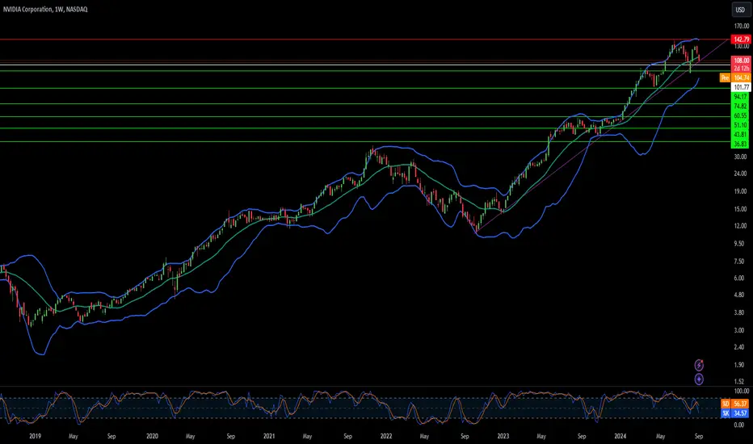This screenshot has height=444, width=753.
Task: Select the 108.00 current price label
Action: pyautogui.click(x=741, y=61)
